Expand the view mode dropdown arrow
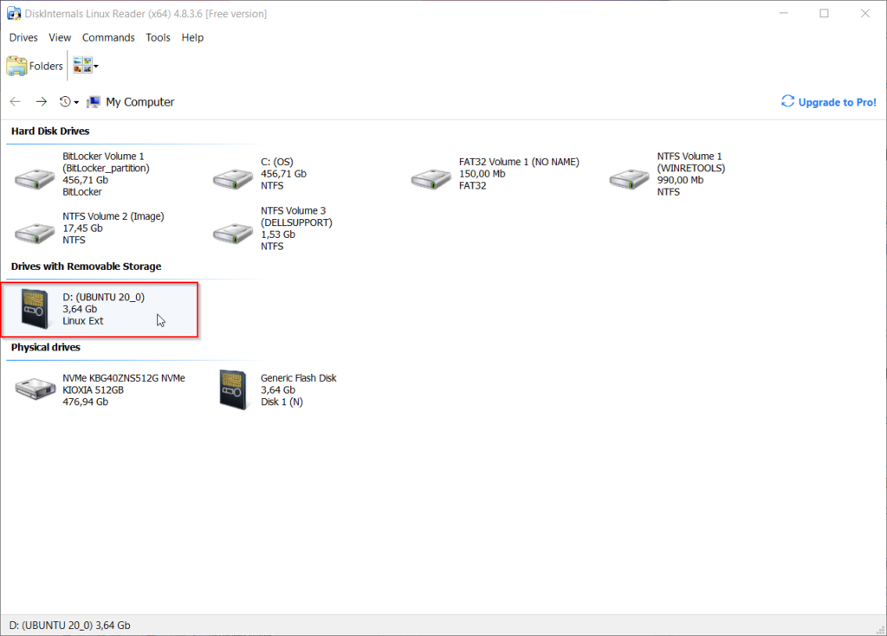The height and width of the screenshot is (636, 887). click(96, 66)
